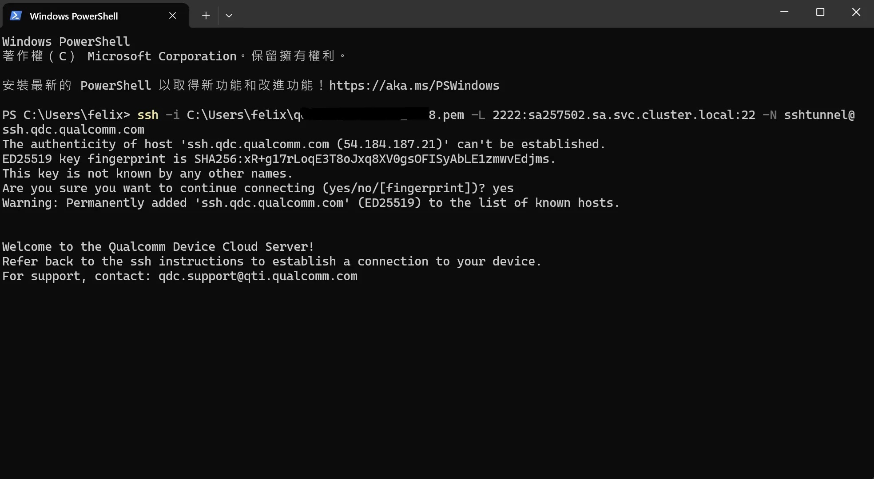Select the Windows PowerShell tab
Viewport: 874px width, 479px height.
[95, 16]
